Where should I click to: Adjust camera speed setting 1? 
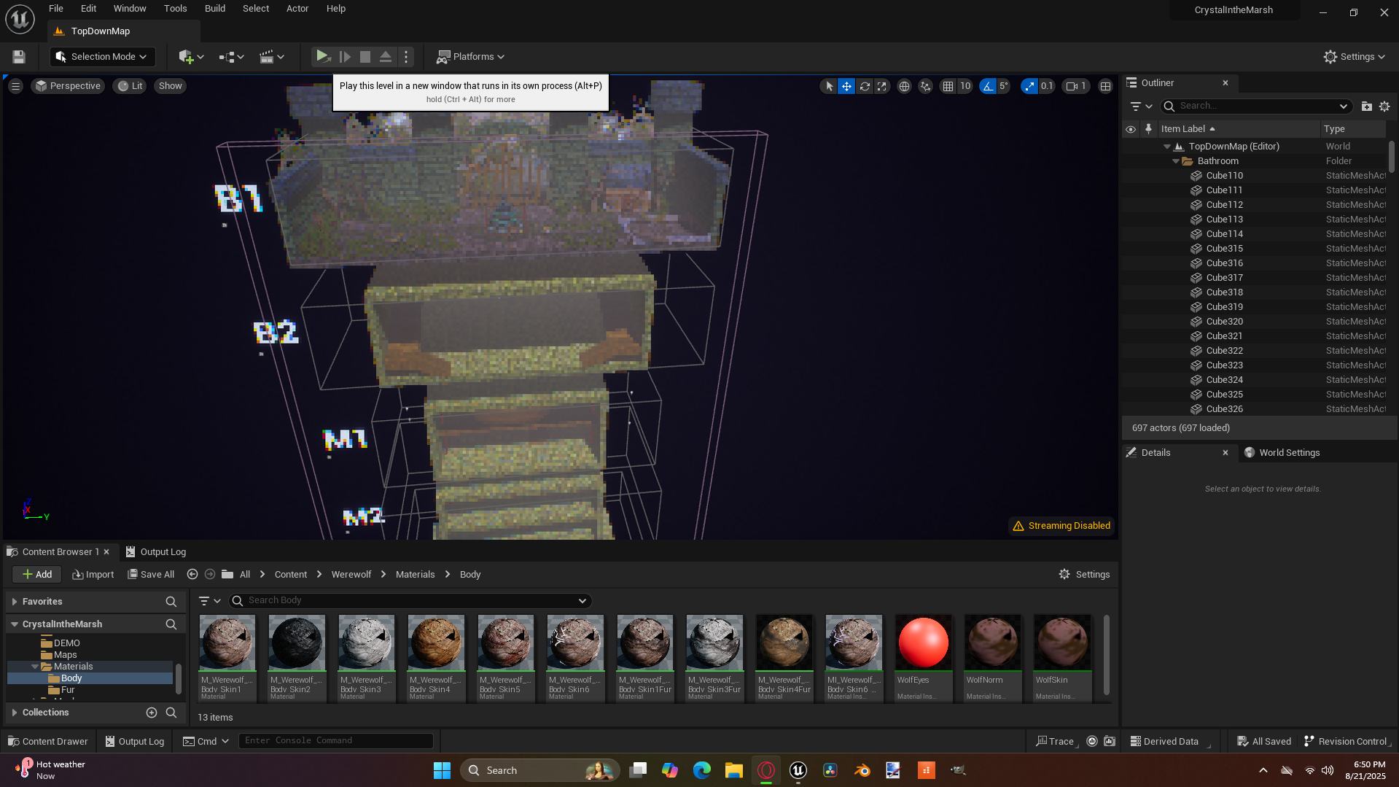pos(1076,86)
